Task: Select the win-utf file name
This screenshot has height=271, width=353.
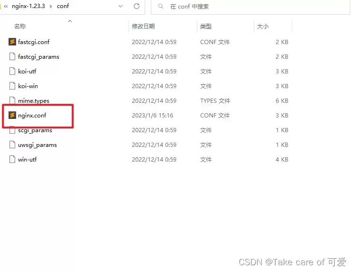Action: pos(27,160)
